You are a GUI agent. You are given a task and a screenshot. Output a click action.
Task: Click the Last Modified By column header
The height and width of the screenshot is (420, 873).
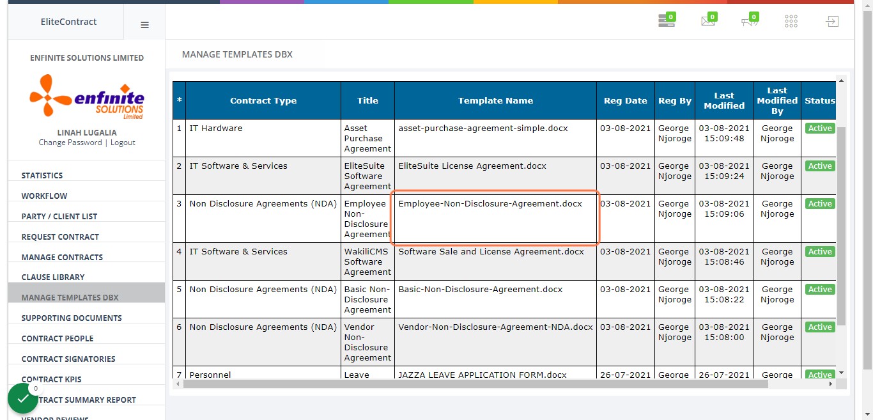pyautogui.click(x=777, y=100)
